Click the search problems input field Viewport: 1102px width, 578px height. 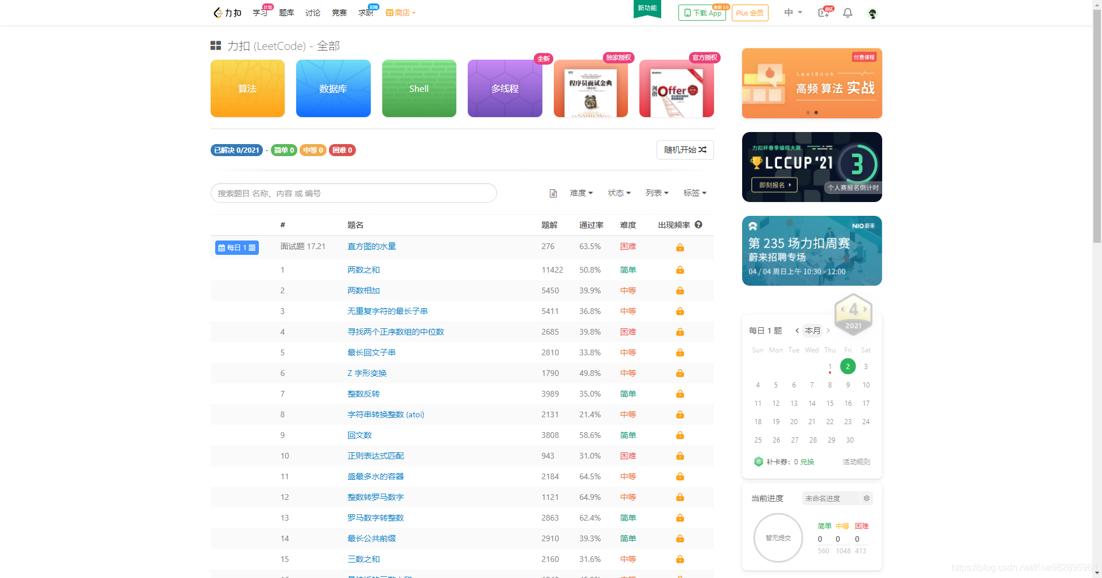coord(354,193)
